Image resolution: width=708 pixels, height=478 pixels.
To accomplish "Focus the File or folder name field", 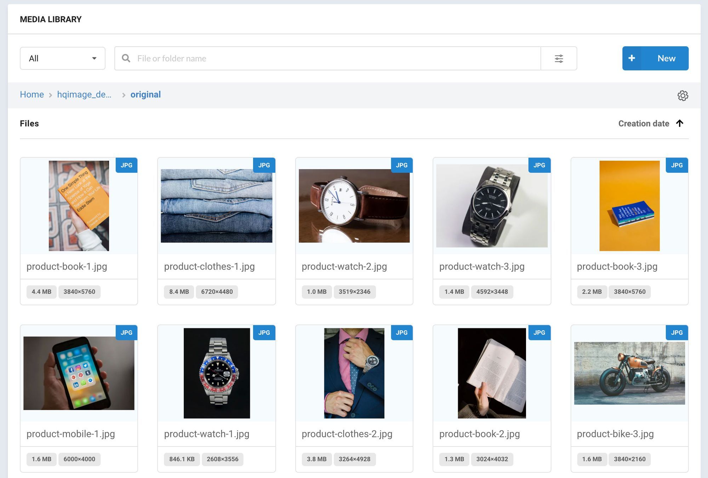I will (327, 58).
